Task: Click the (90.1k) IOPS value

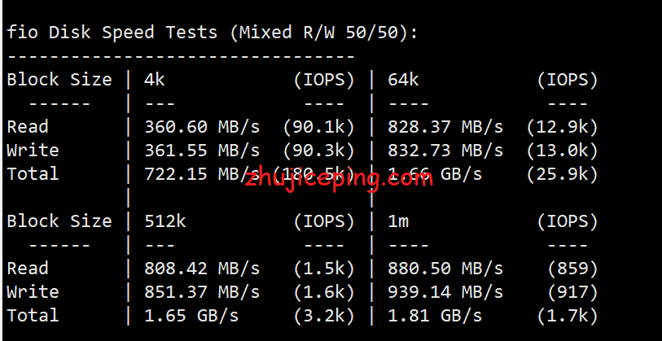Action: tap(318, 127)
